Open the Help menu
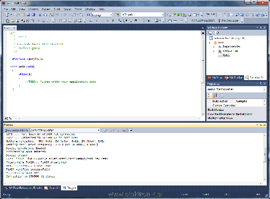Image resolution: width=270 pixels, height=199 pixels. click(x=102, y=9)
